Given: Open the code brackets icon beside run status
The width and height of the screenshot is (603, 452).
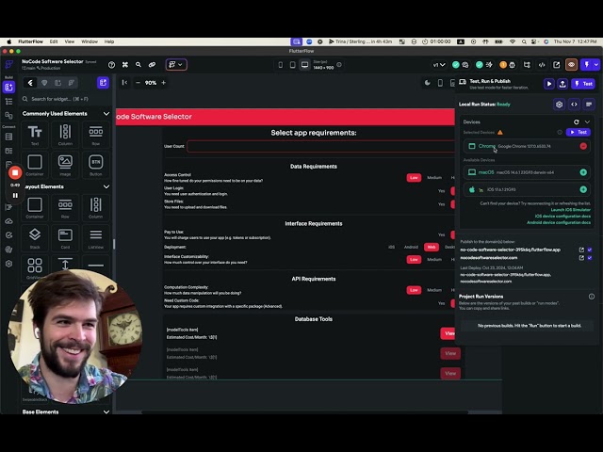Looking at the screenshot, I should [574, 105].
